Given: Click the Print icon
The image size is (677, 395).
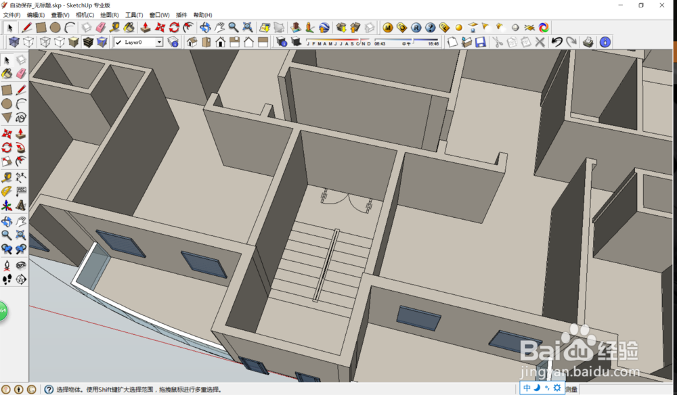Looking at the screenshot, I should click(588, 42).
